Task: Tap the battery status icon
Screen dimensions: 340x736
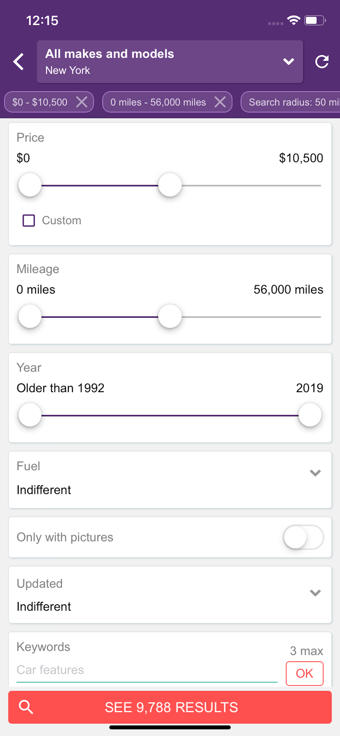Action: (315, 20)
